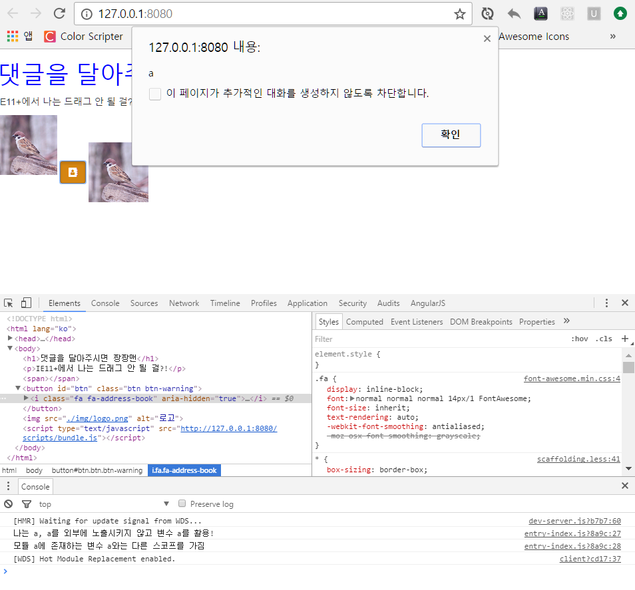Open the Sources tab
Screen dimensions: 635x590
(x=144, y=303)
